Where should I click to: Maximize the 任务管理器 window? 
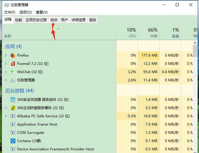[177, 5]
